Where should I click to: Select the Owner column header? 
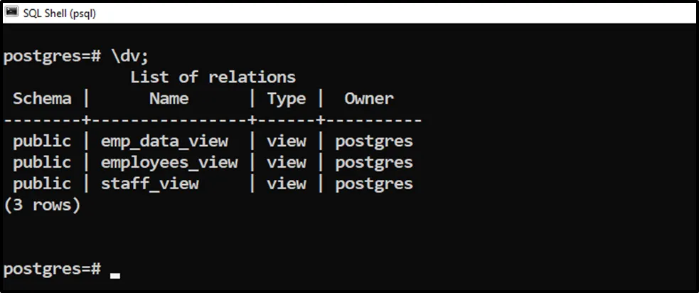click(x=368, y=99)
